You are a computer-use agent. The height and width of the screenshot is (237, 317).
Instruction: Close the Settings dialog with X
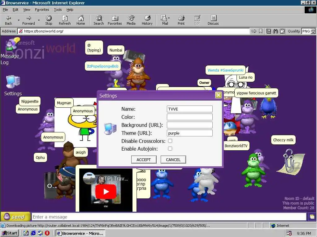(x=218, y=95)
